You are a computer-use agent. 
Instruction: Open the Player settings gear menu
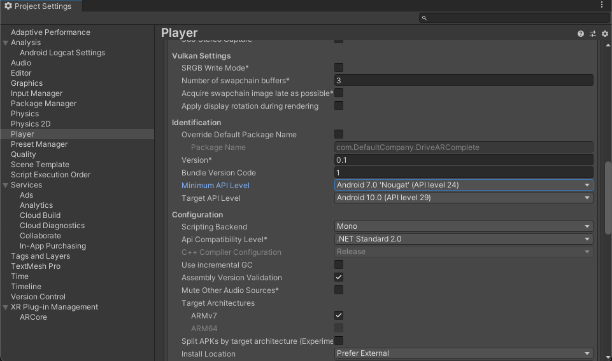click(x=605, y=34)
